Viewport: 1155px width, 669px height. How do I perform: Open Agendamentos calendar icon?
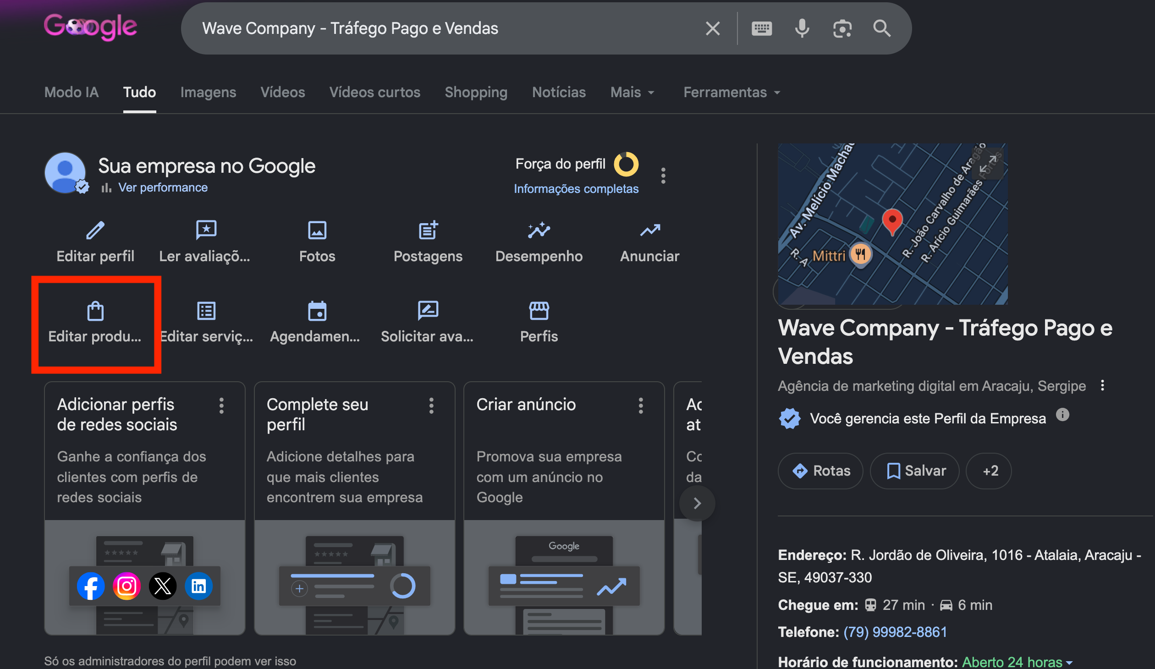coord(317,311)
